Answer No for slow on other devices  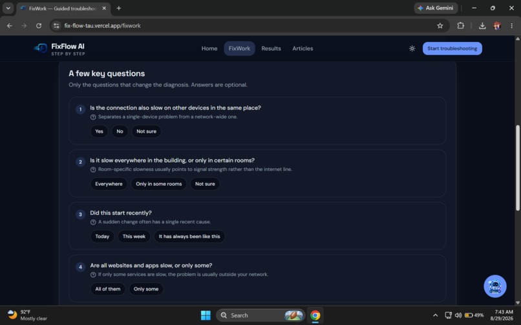[x=120, y=132]
